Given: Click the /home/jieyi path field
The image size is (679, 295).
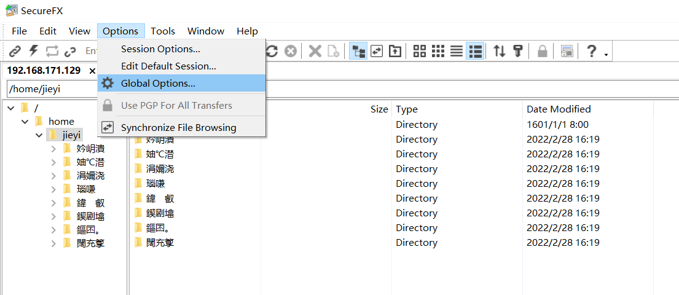Looking at the screenshot, I should click(52, 89).
